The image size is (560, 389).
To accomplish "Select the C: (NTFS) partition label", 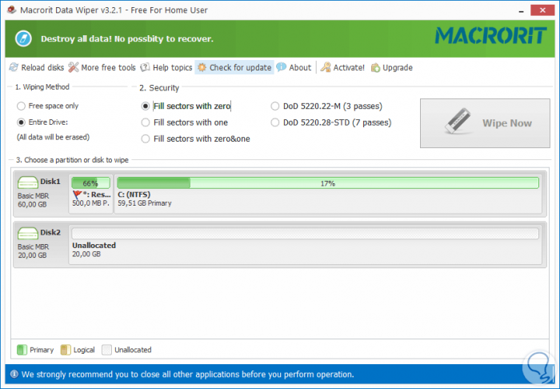I will [x=134, y=194].
